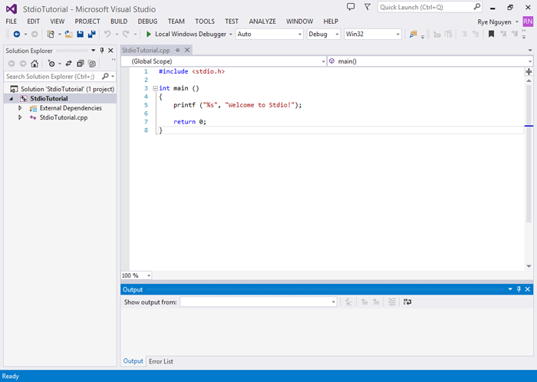Click the Open File folder icon
The image size is (537, 382).
(x=68, y=34)
